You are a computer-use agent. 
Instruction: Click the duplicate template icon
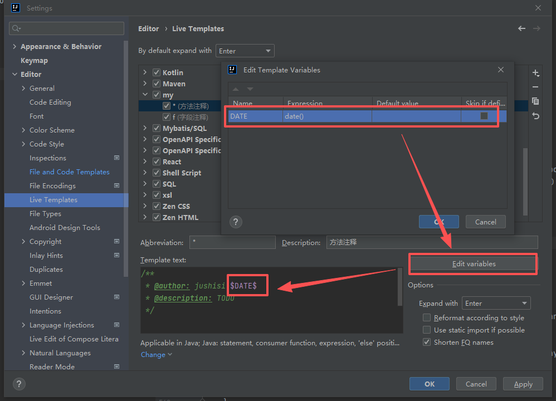(535, 101)
